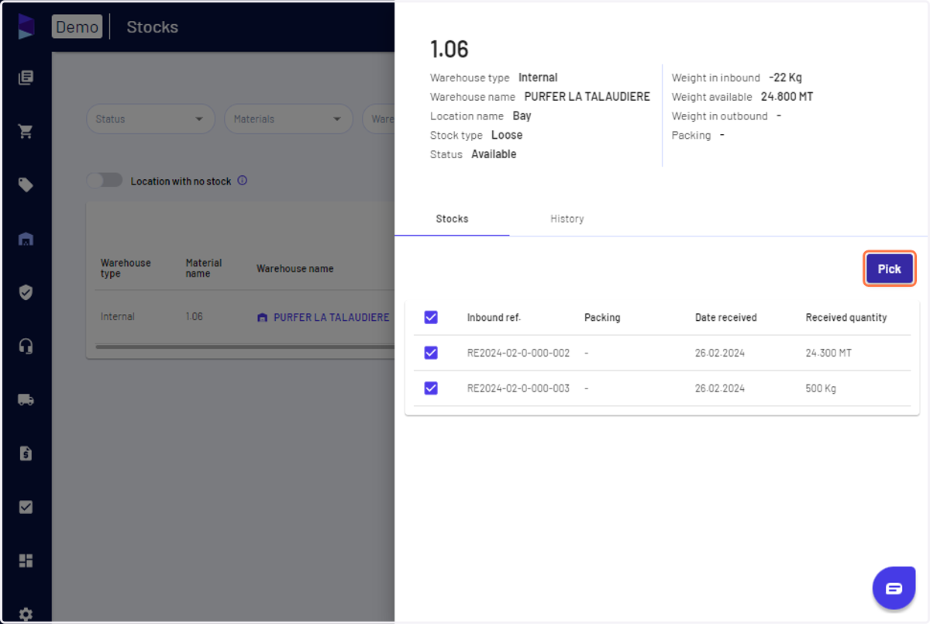Screen dimensions: 930x624
Task: Open the shield checkmark sidebar icon
Action: pyautogui.click(x=26, y=292)
